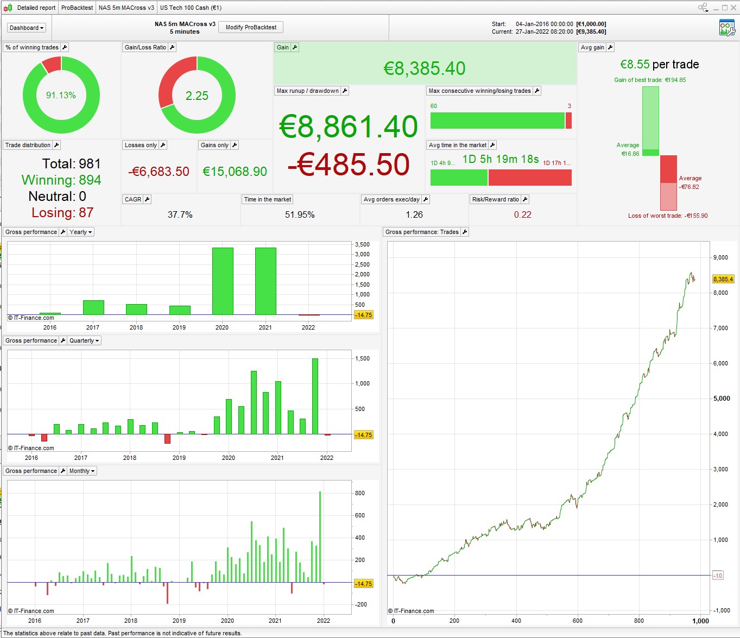Click the €15,068.90 gains value
The width and height of the screenshot is (740, 638).
[235, 172]
